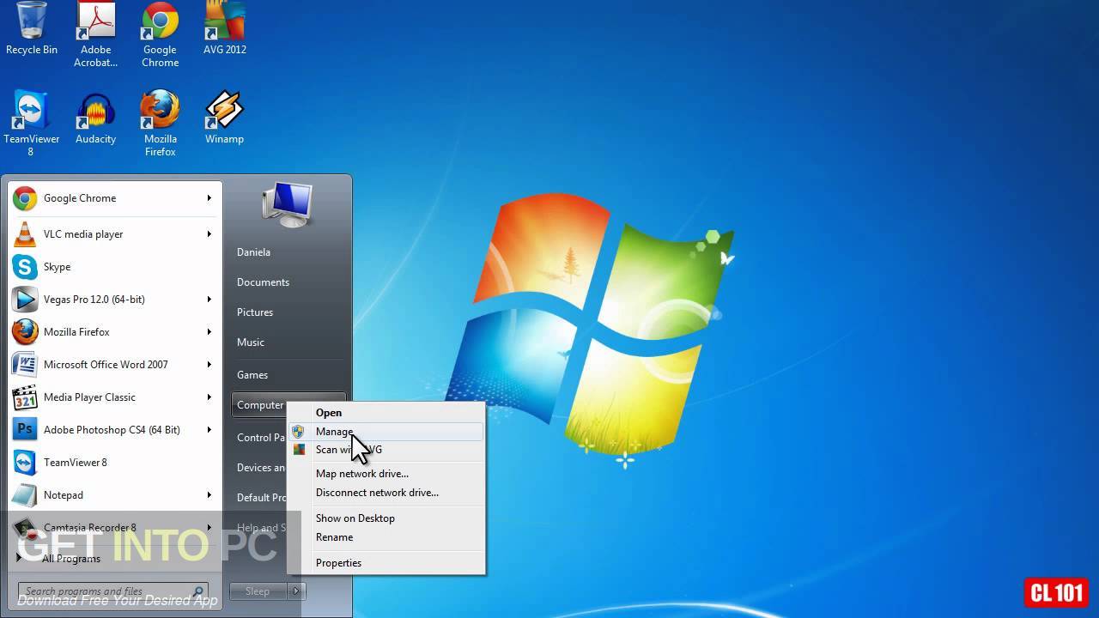The image size is (1099, 618).
Task: Click the Adobe Photoshop CS4 icon
Action: 25,430
